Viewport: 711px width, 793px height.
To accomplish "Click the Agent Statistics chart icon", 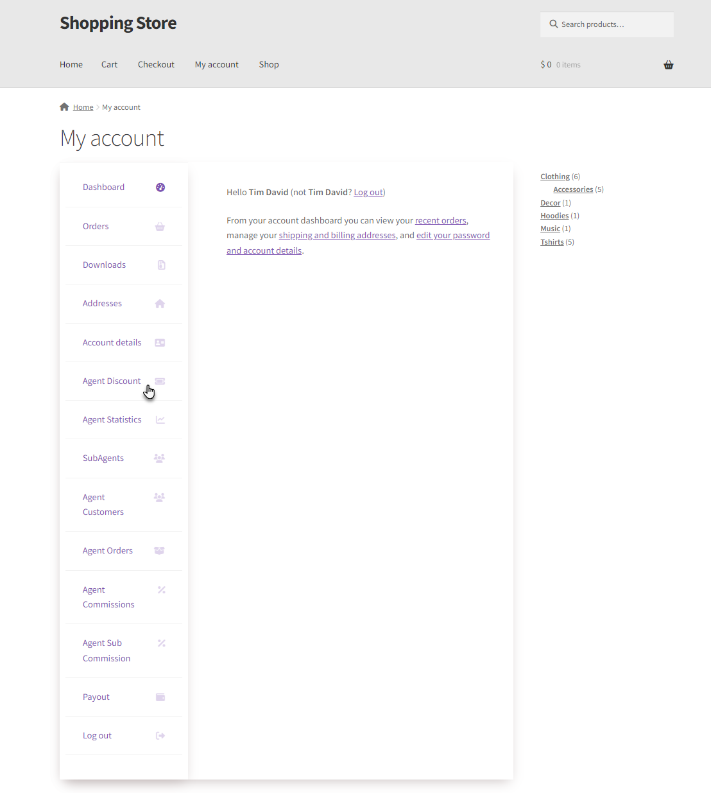I will (x=160, y=420).
